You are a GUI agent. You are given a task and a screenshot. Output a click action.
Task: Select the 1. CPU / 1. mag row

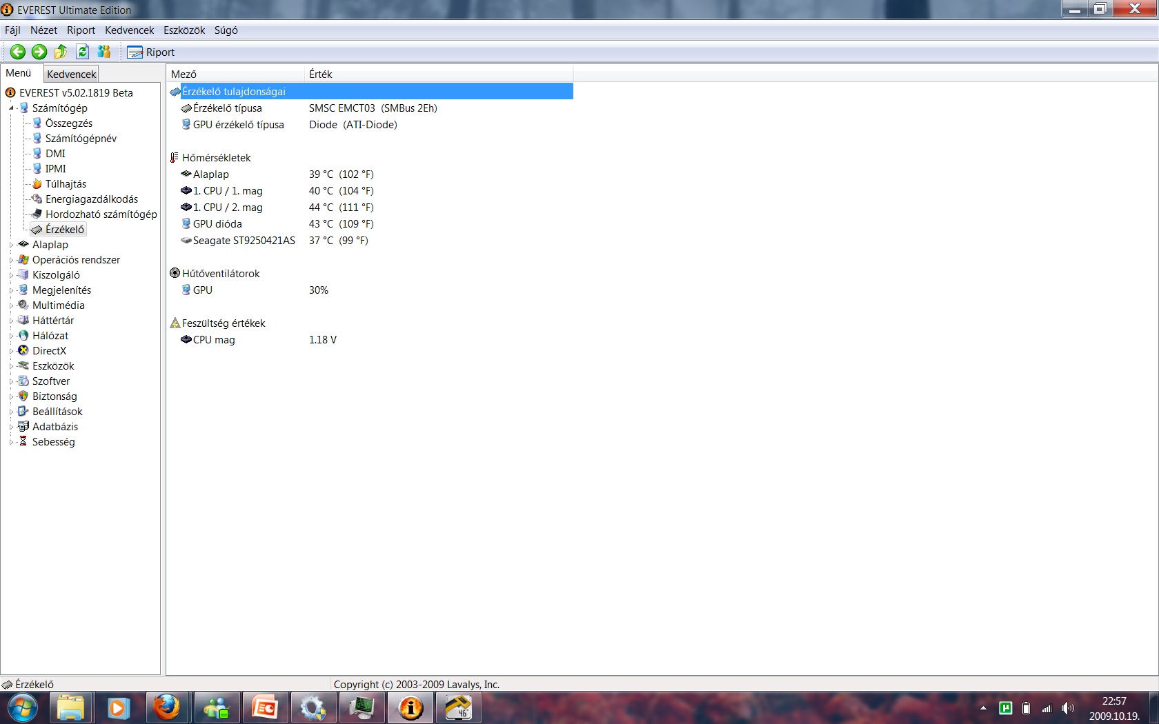[x=370, y=191]
